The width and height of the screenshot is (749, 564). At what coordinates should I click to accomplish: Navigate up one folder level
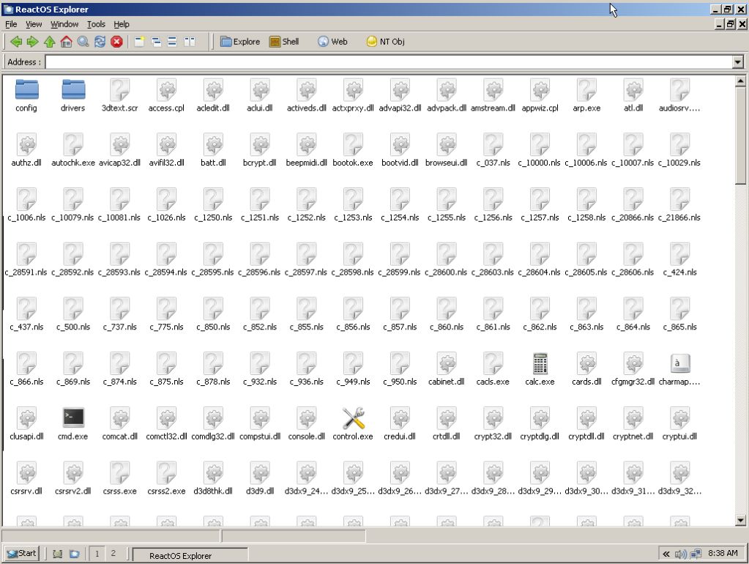(x=48, y=42)
